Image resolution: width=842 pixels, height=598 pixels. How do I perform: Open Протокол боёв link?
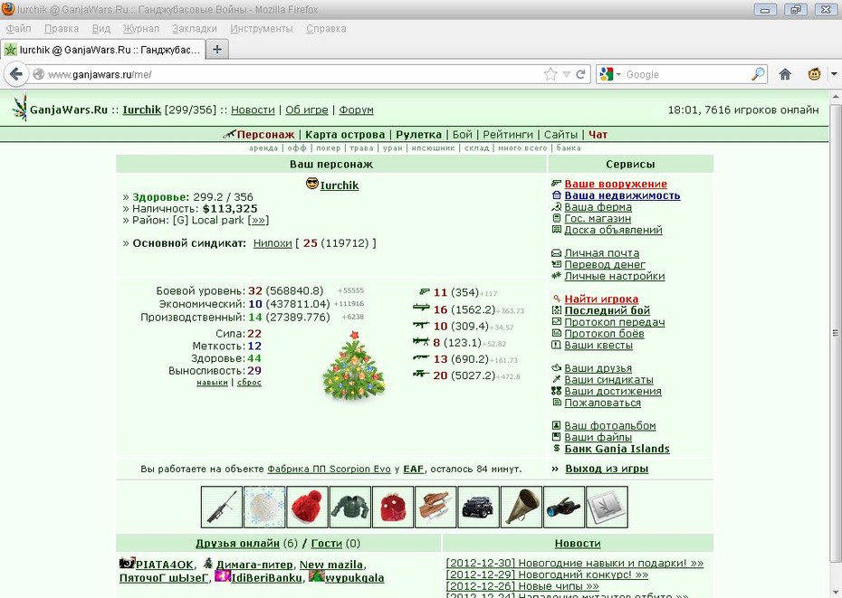[x=604, y=333]
